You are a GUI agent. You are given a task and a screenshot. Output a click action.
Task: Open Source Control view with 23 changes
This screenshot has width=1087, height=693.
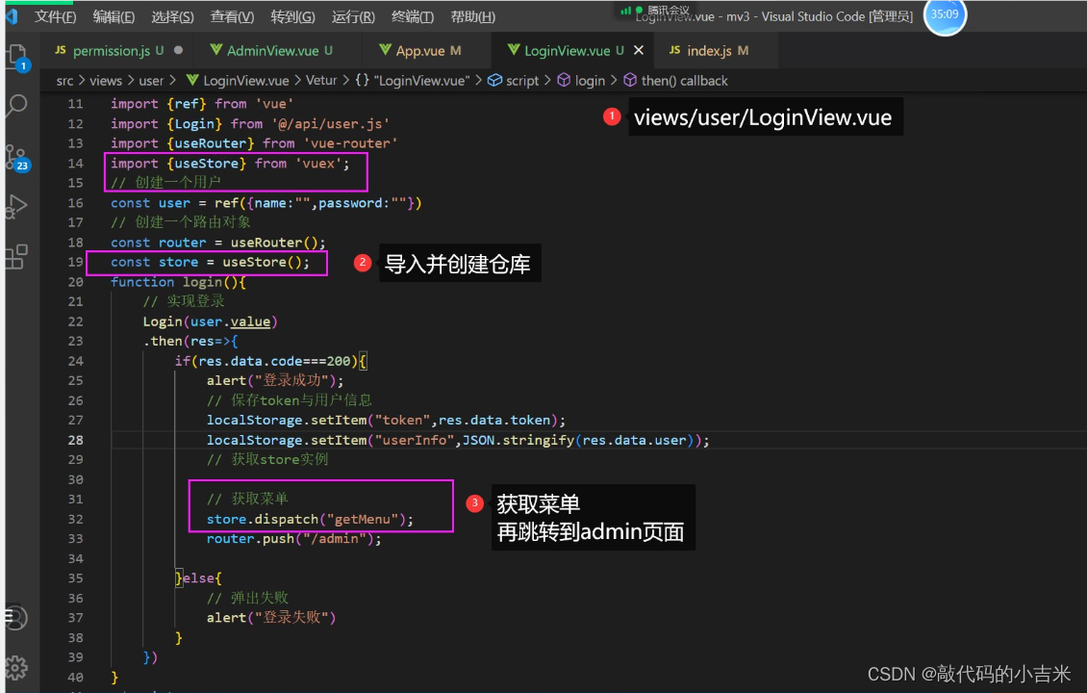(17, 158)
